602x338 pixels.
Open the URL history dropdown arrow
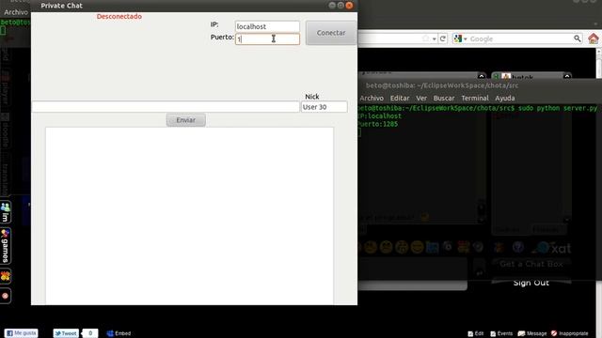coord(435,39)
